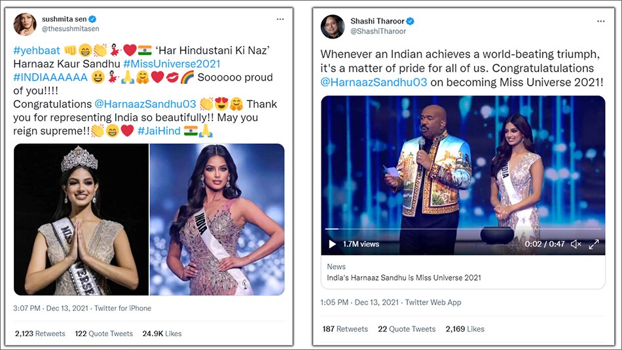View the 122 Quote Tweets

[103, 334]
